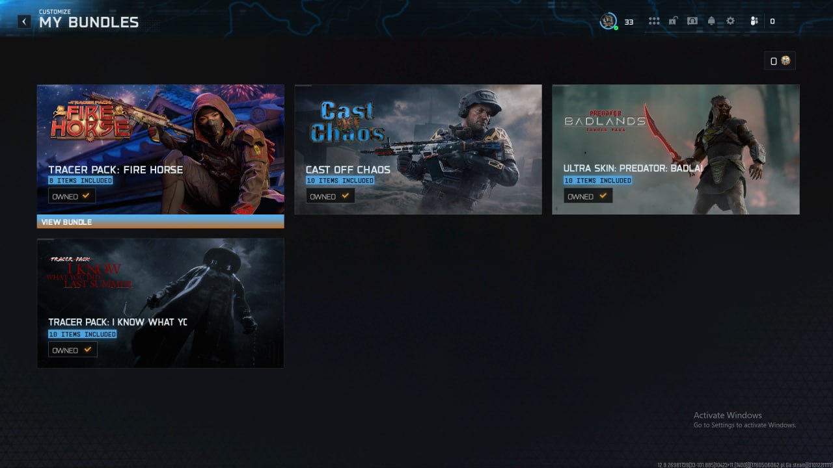Click the My Bundles page title
833x468 pixels.
coord(89,22)
